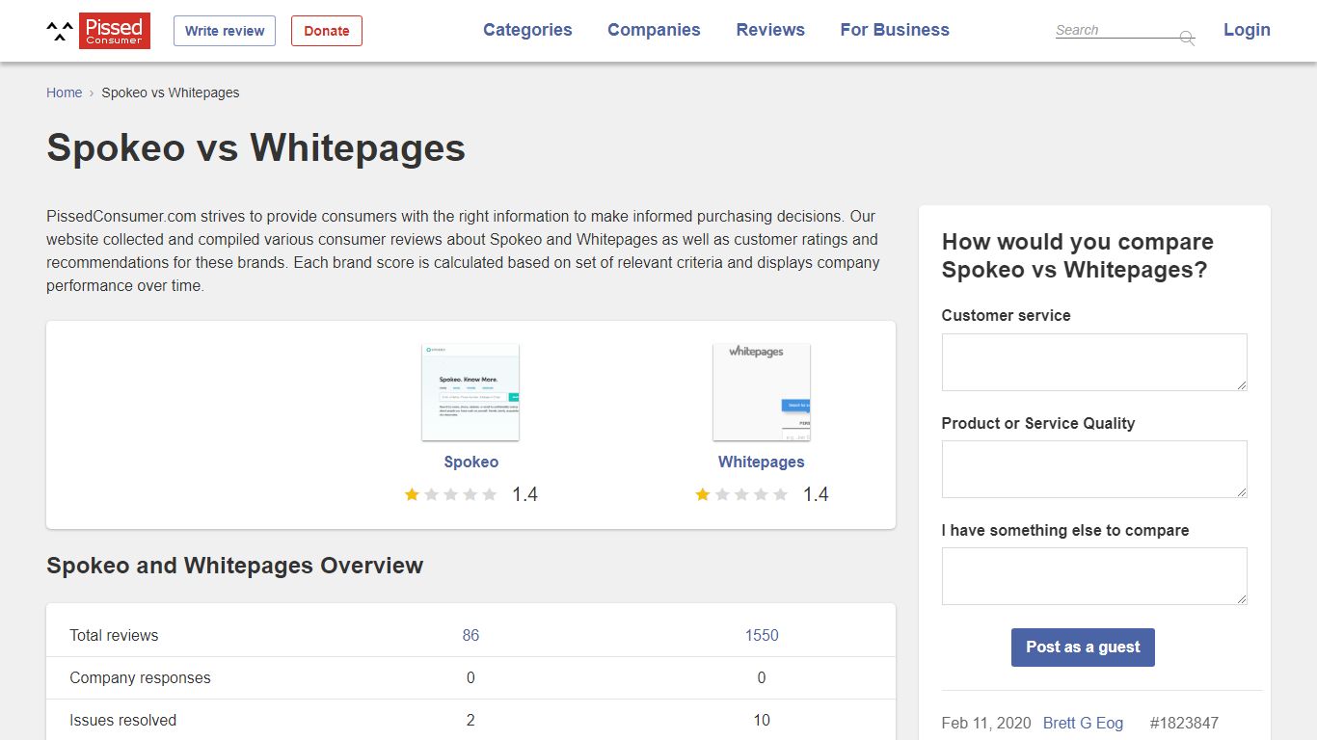Click 'How would you compare' heading

(x=1078, y=255)
